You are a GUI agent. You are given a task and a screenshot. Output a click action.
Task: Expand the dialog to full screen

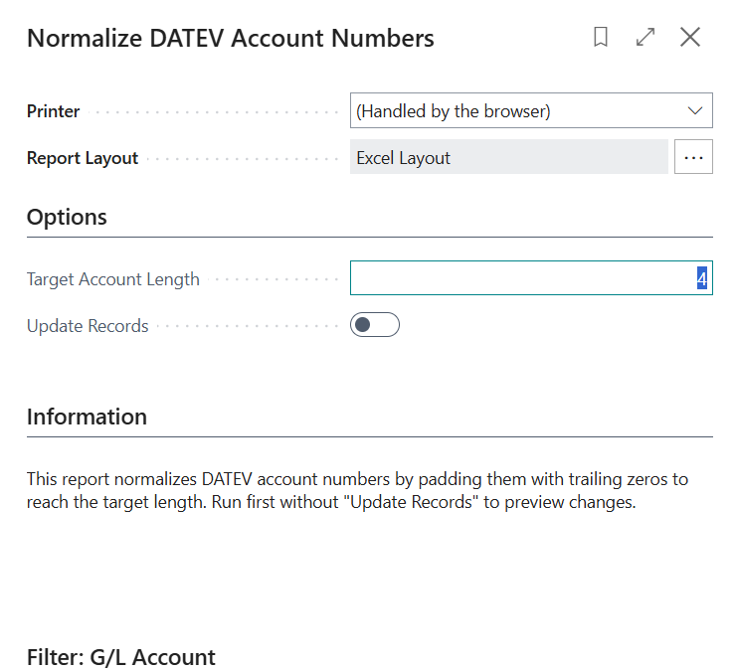[x=645, y=38]
